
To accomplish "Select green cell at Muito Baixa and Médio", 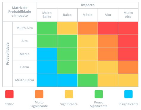I will 87,80.
